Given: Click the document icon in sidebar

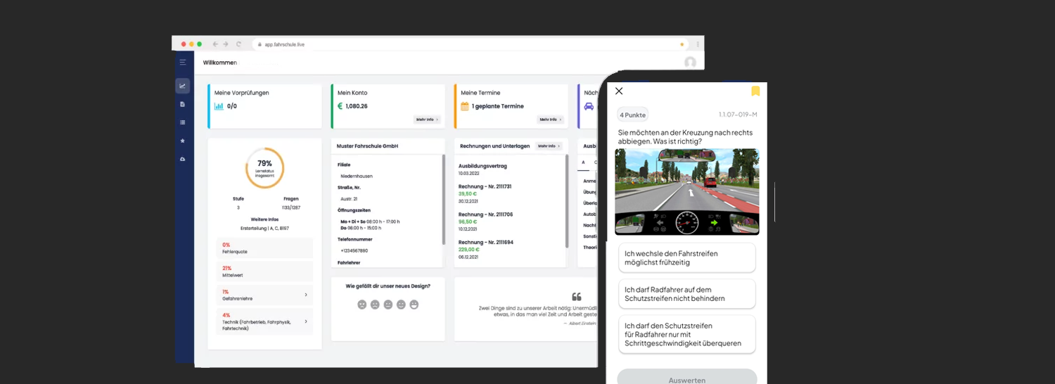Looking at the screenshot, I should [182, 104].
